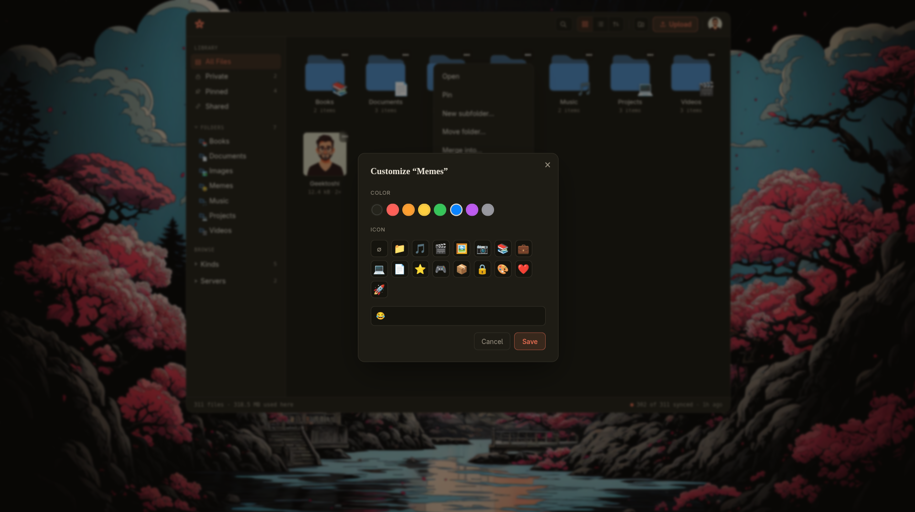Image resolution: width=915 pixels, height=512 pixels.
Task: Select the game controller icon
Action: click(441, 269)
